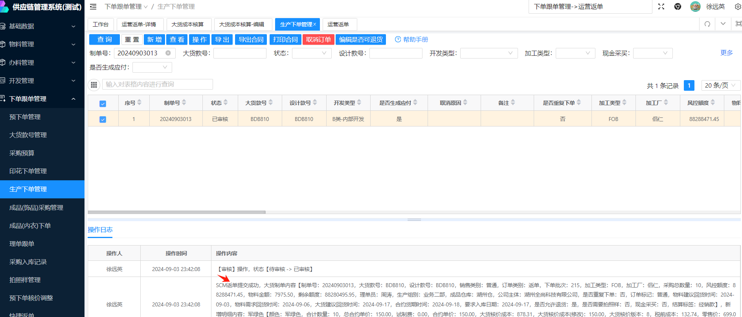Open the 开发类型 dropdown

[x=489, y=53]
